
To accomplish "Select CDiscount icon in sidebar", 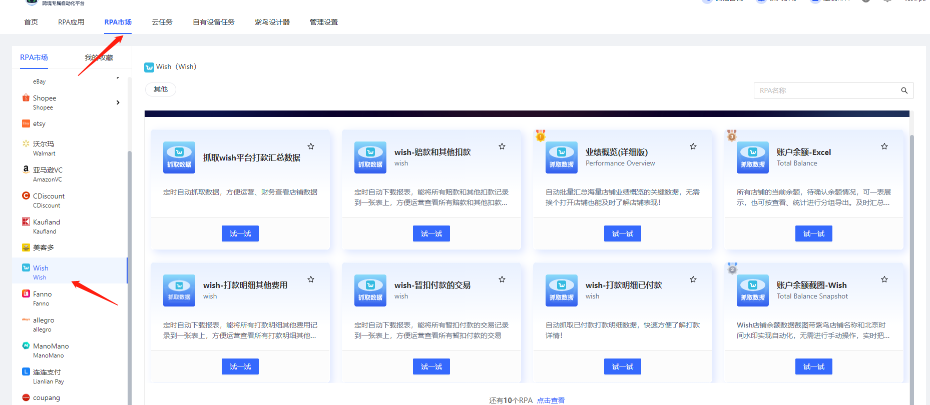I will pos(26,195).
